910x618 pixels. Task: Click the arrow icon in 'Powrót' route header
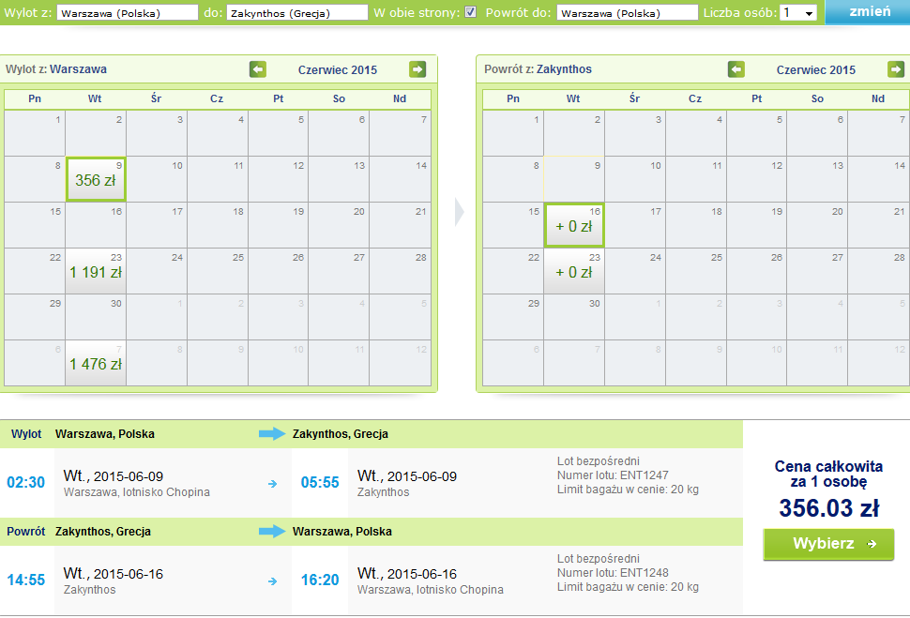[272, 531]
